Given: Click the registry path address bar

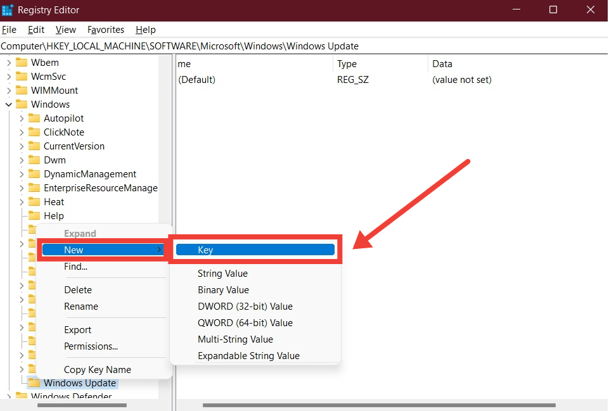Looking at the screenshot, I should (304, 46).
